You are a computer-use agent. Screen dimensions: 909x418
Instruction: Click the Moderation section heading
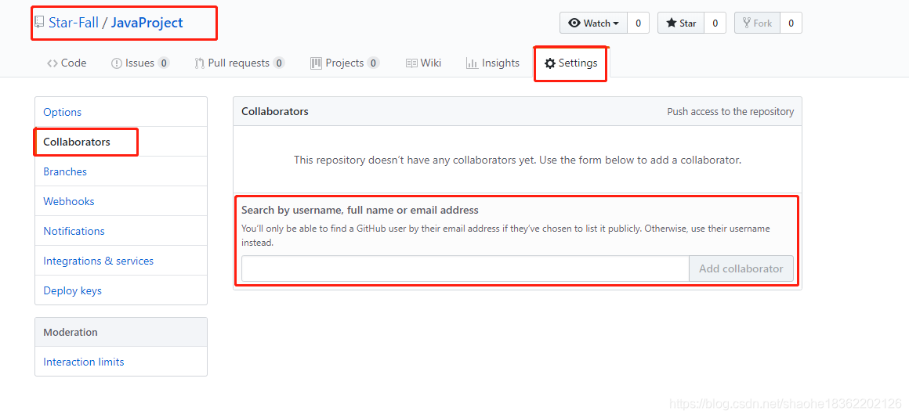(x=71, y=332)
